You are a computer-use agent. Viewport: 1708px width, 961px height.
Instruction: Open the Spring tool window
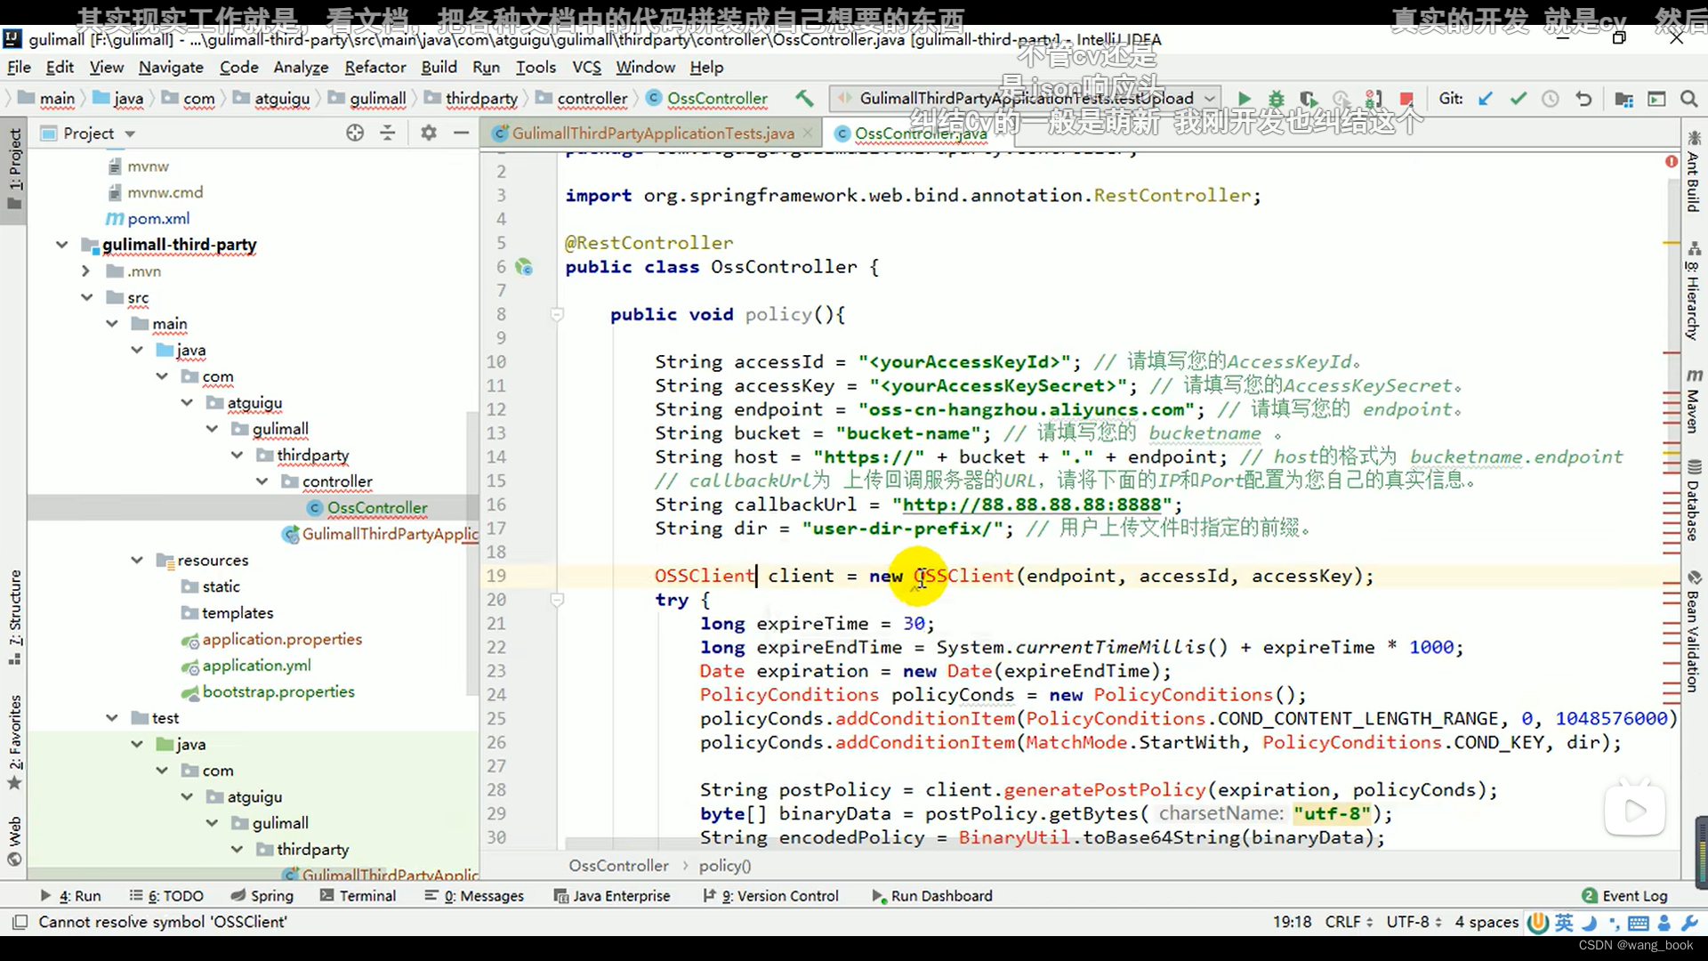pos(262,896)
